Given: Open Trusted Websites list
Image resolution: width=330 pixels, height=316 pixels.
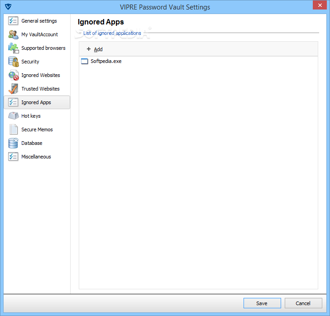Looking at the screenshot, I should click(37, 89).
